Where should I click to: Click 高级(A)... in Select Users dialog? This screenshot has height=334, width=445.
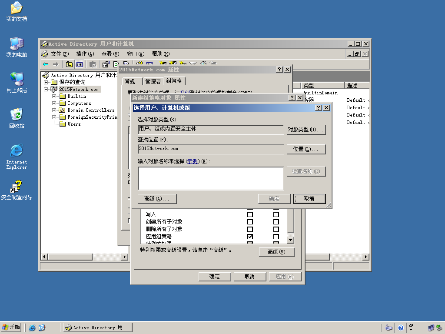click(x=157, y=199)
